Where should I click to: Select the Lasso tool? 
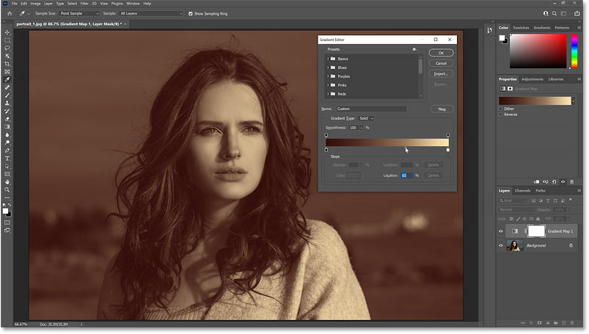(x=7, y=48)
